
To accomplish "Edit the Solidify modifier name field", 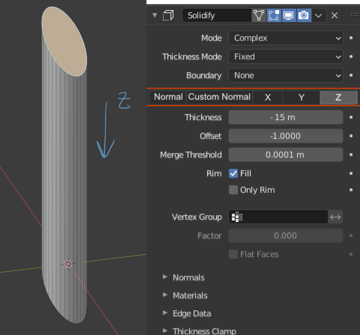I will (x=217, y=15).
